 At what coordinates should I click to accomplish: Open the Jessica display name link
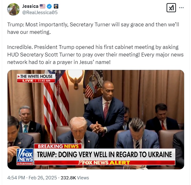pos(30,6)
